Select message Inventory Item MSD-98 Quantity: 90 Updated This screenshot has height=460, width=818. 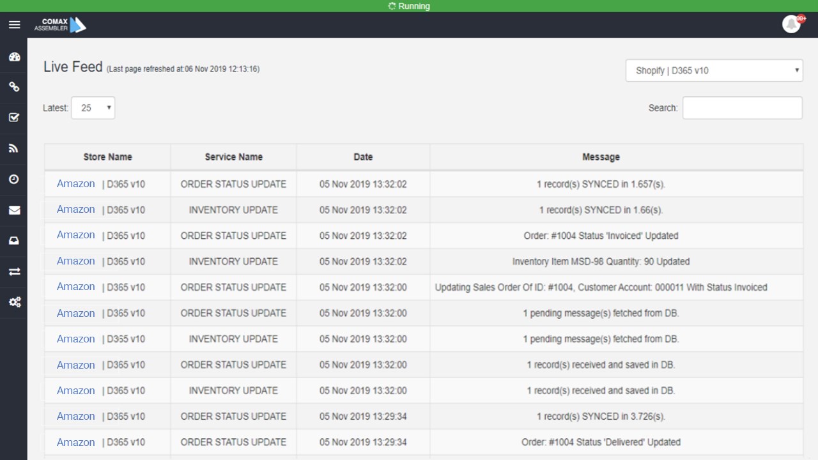[x=601, y=261]
